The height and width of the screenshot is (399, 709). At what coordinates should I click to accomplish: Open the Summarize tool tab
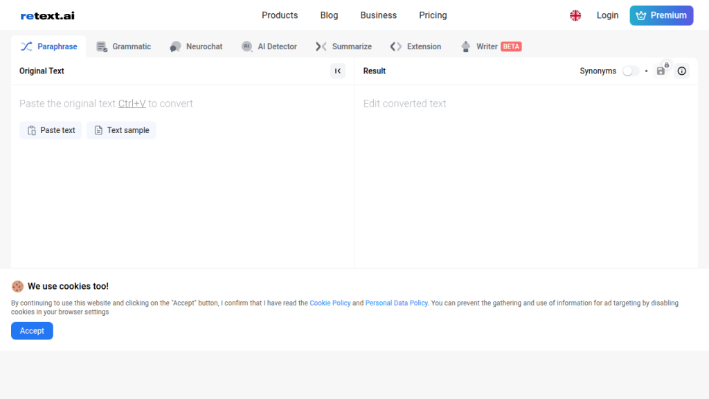click(x=343, y=46)
